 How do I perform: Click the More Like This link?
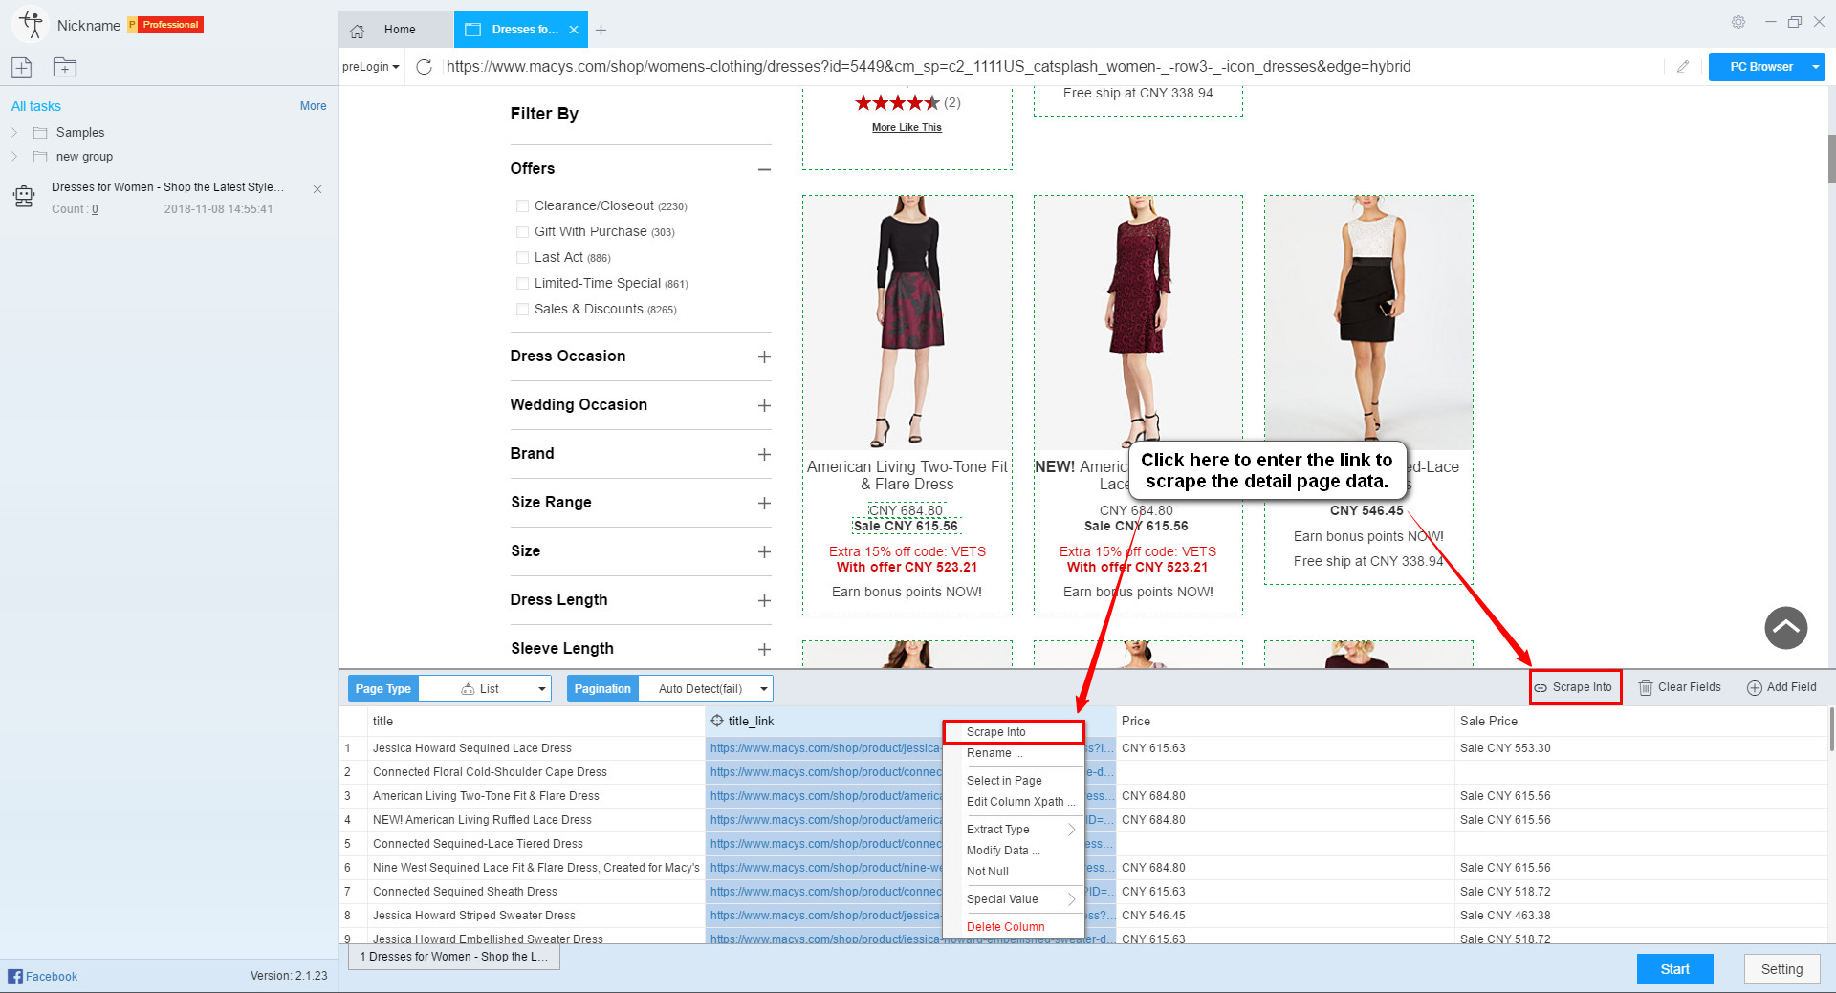pyautogui.click(x=907, y=127)
